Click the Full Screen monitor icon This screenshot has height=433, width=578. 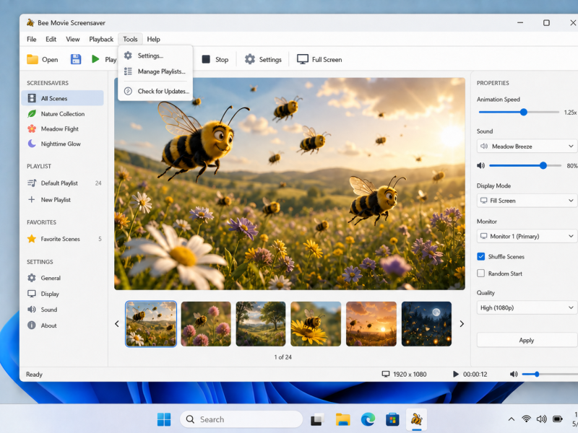303,59
